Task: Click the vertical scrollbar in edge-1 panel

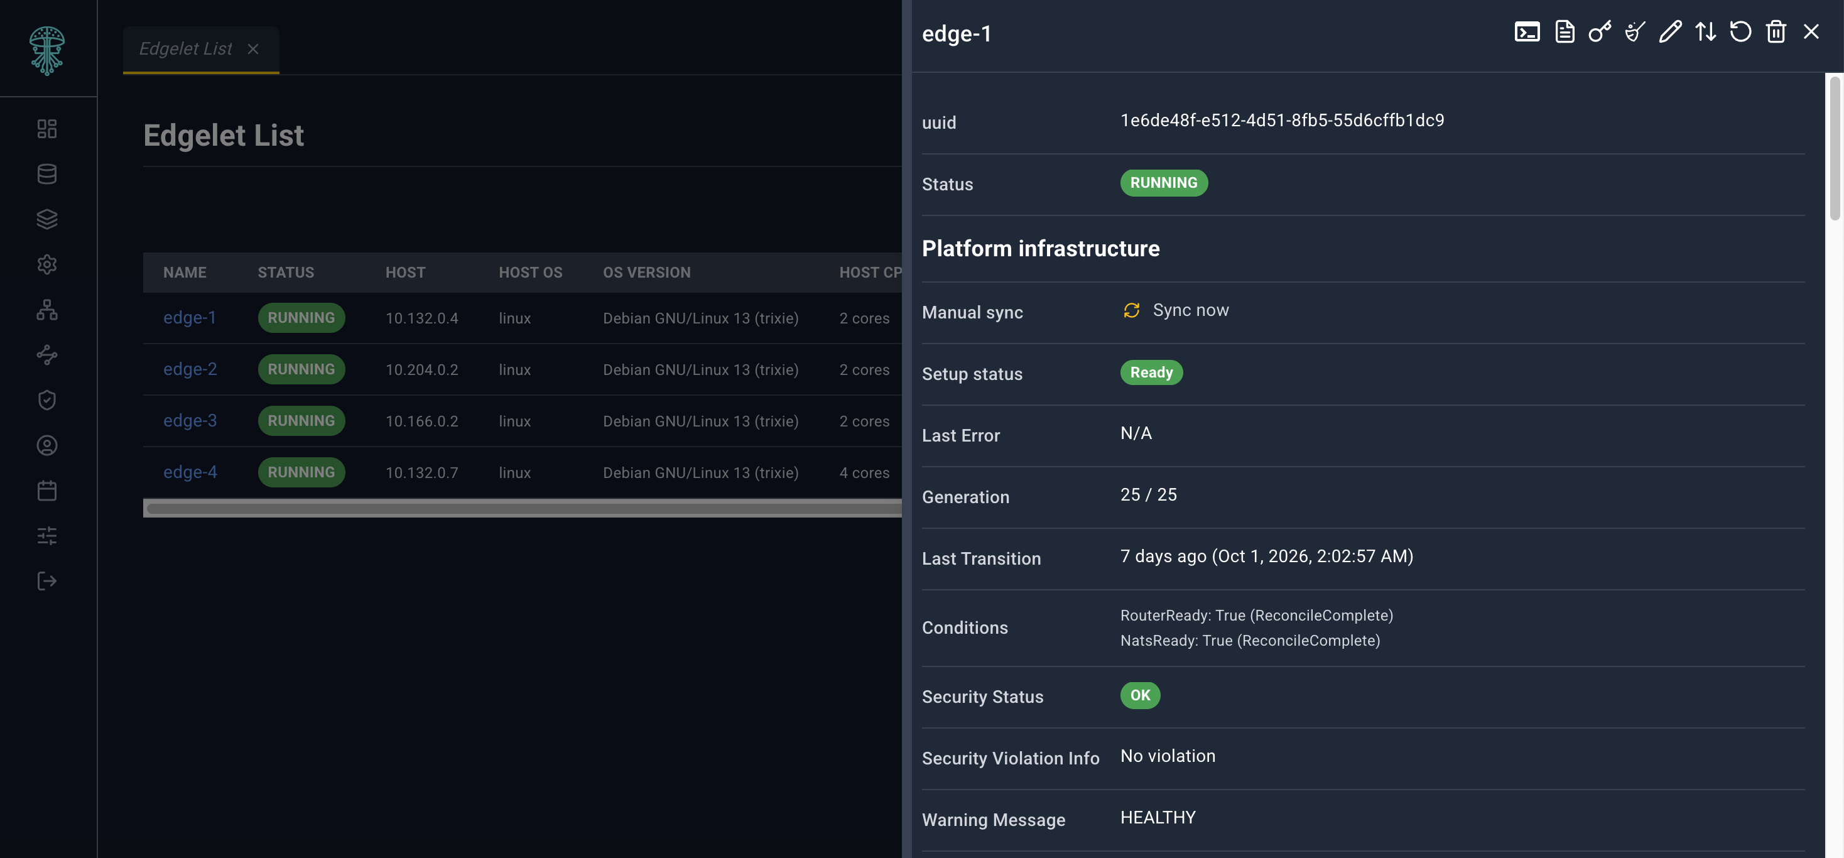Action: tap(1834, 148)
